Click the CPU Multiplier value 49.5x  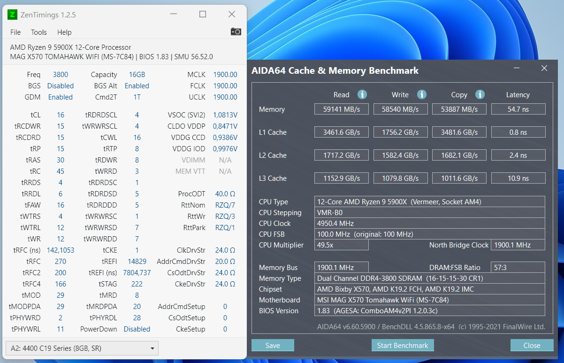(342, 245)
